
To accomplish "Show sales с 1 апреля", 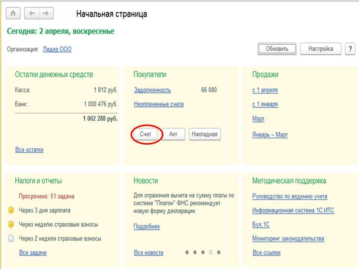I will click(x=265, y=90).
